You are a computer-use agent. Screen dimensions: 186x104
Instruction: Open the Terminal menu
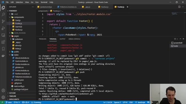point(44,2)
